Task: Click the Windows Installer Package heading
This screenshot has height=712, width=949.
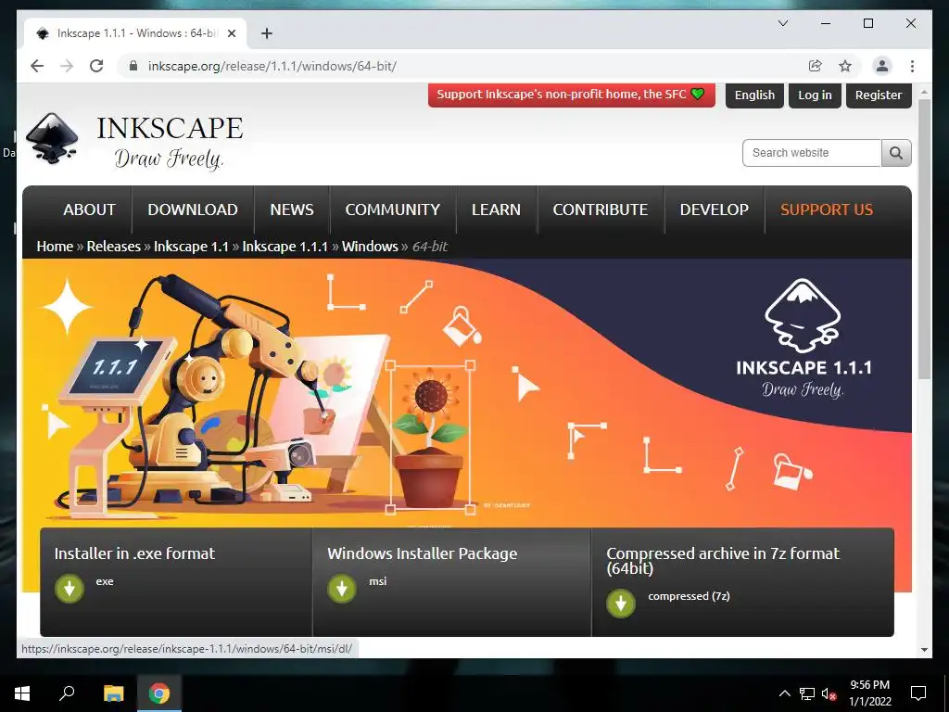Action: pyautogui.click(x=423, y=553)
